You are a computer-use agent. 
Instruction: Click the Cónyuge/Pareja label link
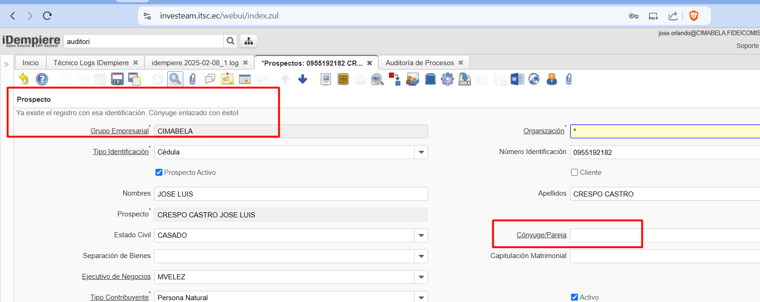click(541, 235)
